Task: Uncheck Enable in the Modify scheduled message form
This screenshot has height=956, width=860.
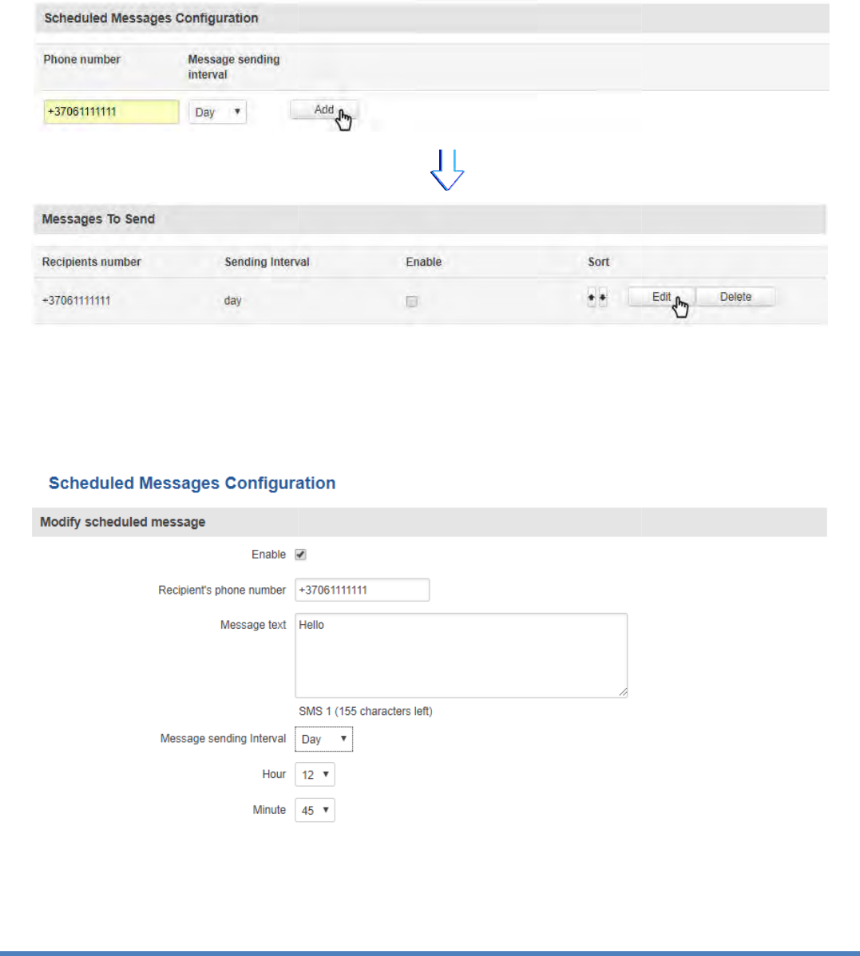Action: pos(300,555)
